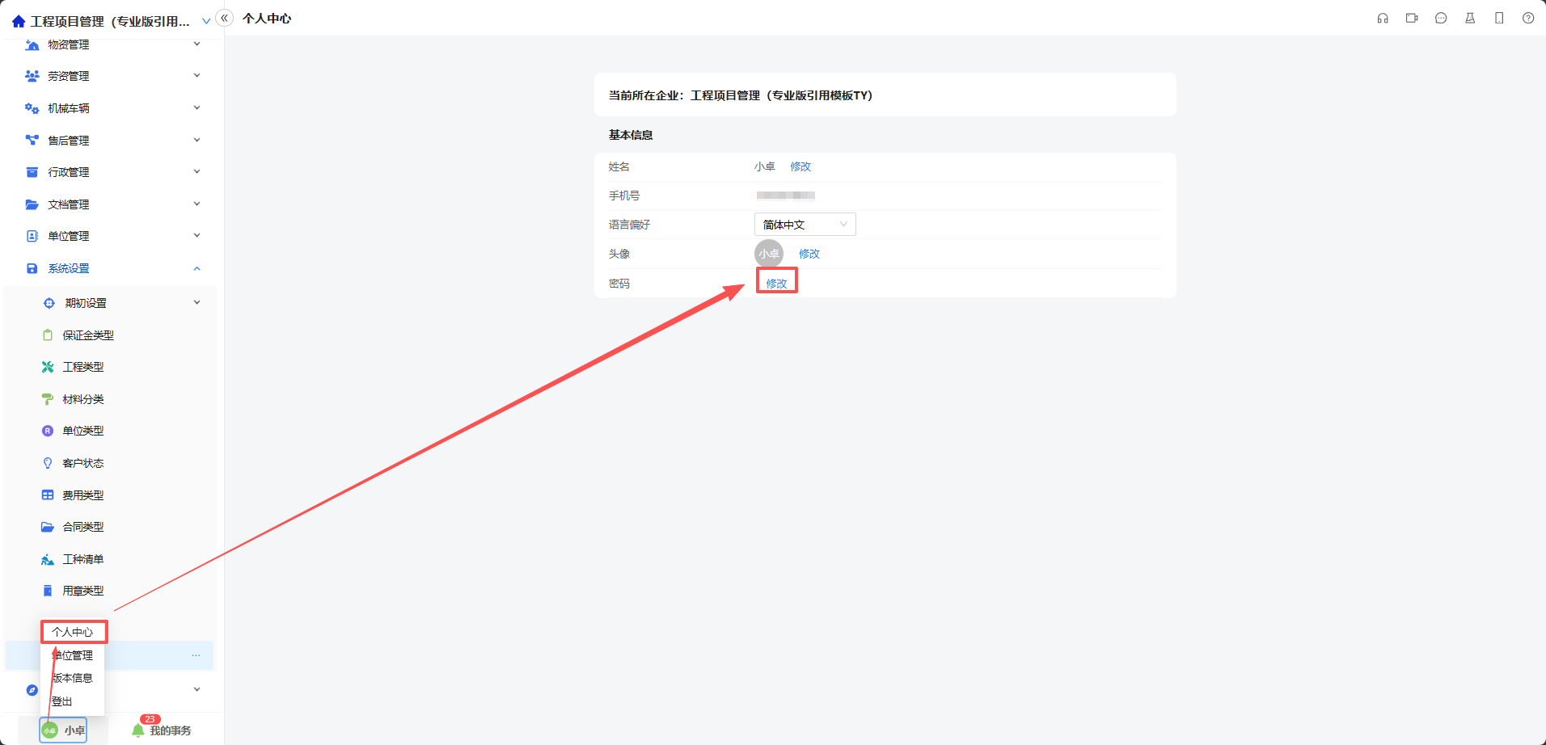Open the help question mark icon
The height and width of the screenshot is (745, 1546).
1528,18
